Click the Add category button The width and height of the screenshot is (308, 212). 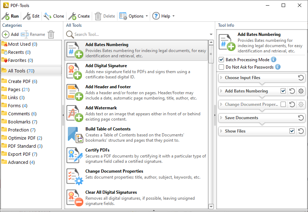(x=11, y=34)
